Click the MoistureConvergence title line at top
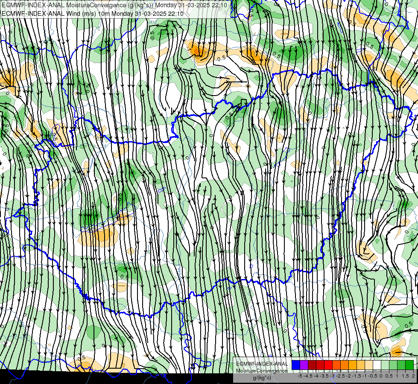Viewport: 418px width, 384px height. point(114,5)
